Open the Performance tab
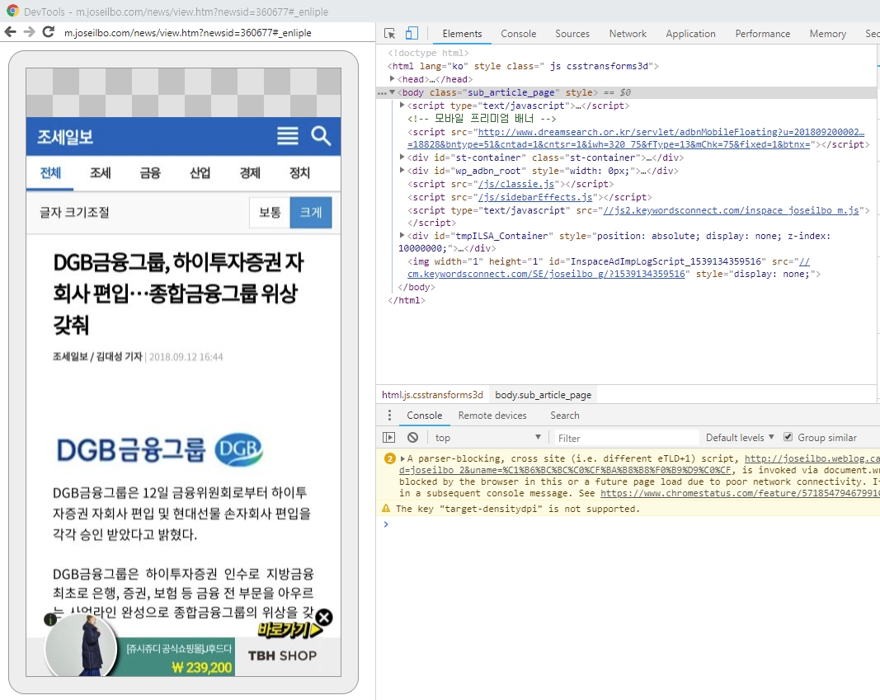The height and width of the screenshot is (700, 880). point(763,34)
